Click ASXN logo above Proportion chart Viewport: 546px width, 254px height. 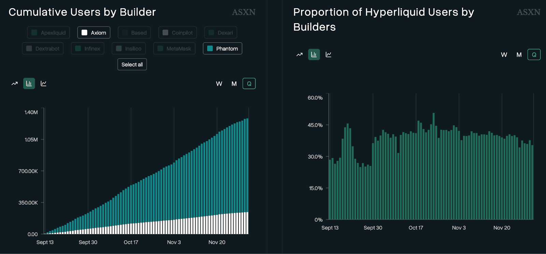(x=528, y=12)
